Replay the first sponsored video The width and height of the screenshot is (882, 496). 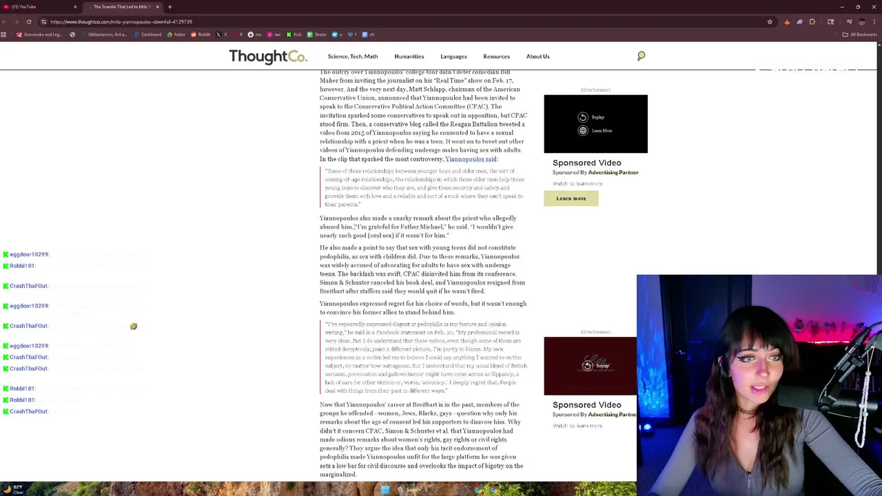tap(591, 117)
